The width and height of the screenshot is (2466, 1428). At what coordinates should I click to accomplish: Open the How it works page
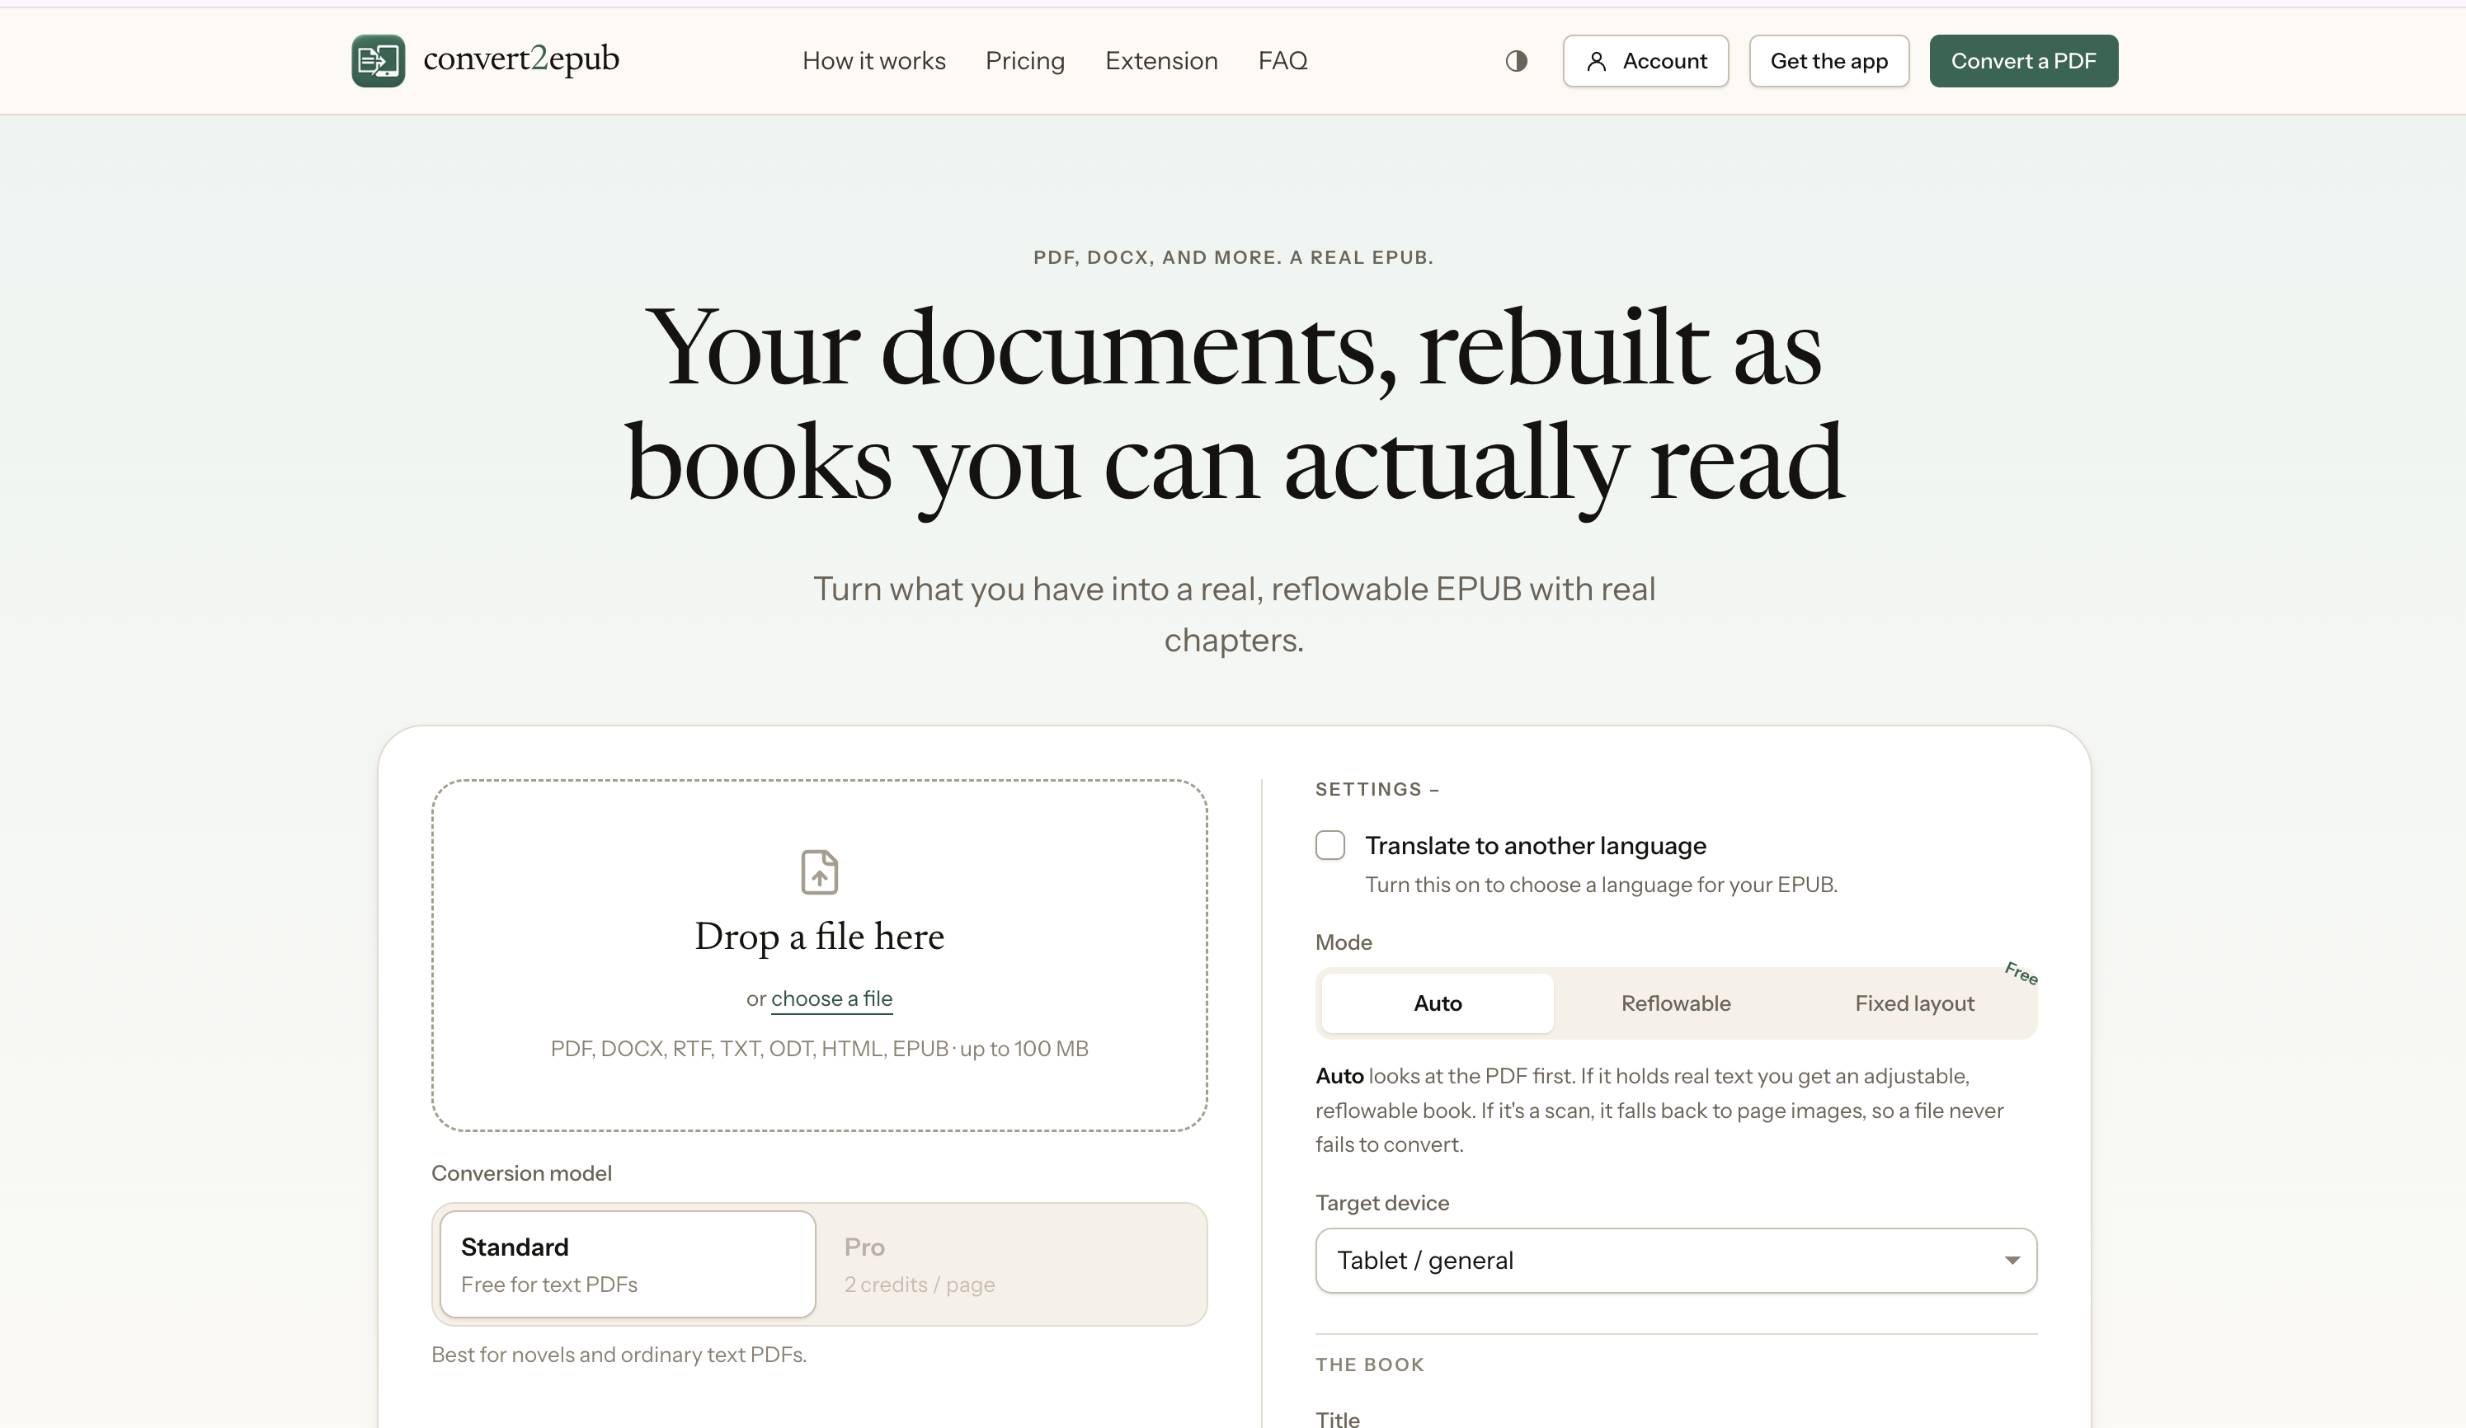click(x=873, y=61)
